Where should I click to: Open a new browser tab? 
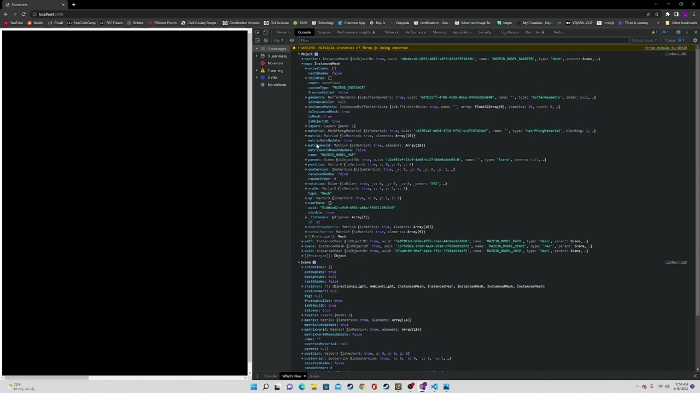point(73,4)
